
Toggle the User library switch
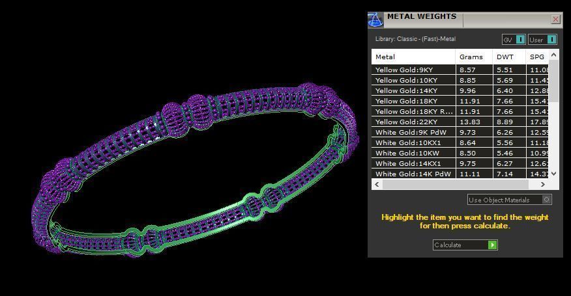point(542,39)
